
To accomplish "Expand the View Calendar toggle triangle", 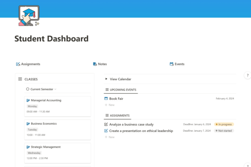I will point(106,79).
